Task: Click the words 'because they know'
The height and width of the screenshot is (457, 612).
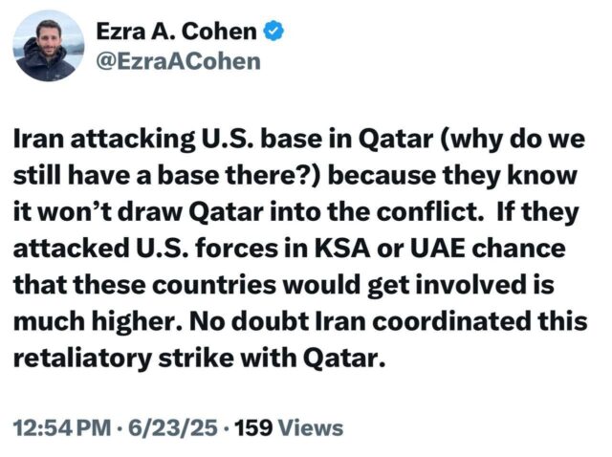Action: pyautogui.click(x=452, y=175)
